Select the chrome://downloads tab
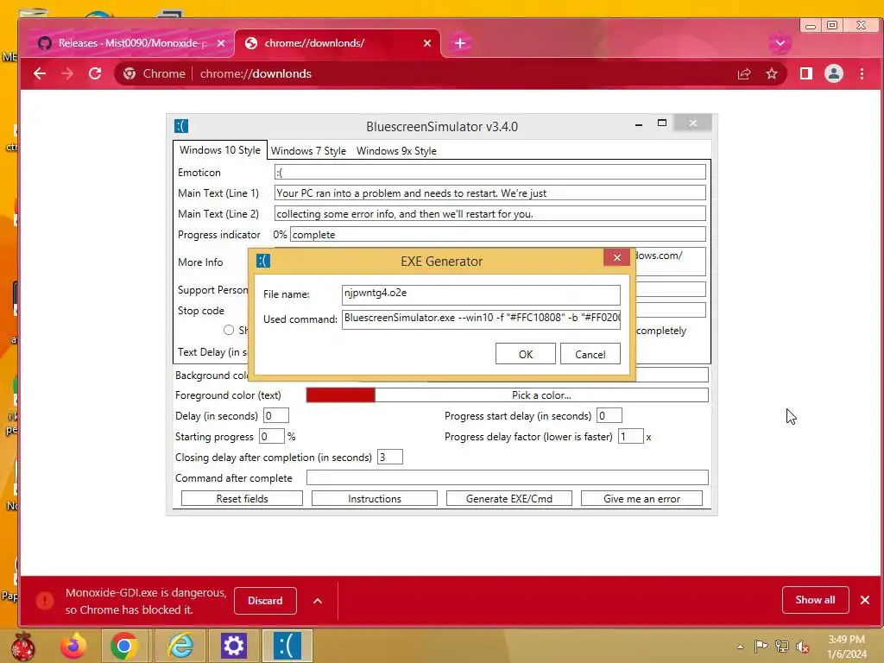 tap(338, 43)
